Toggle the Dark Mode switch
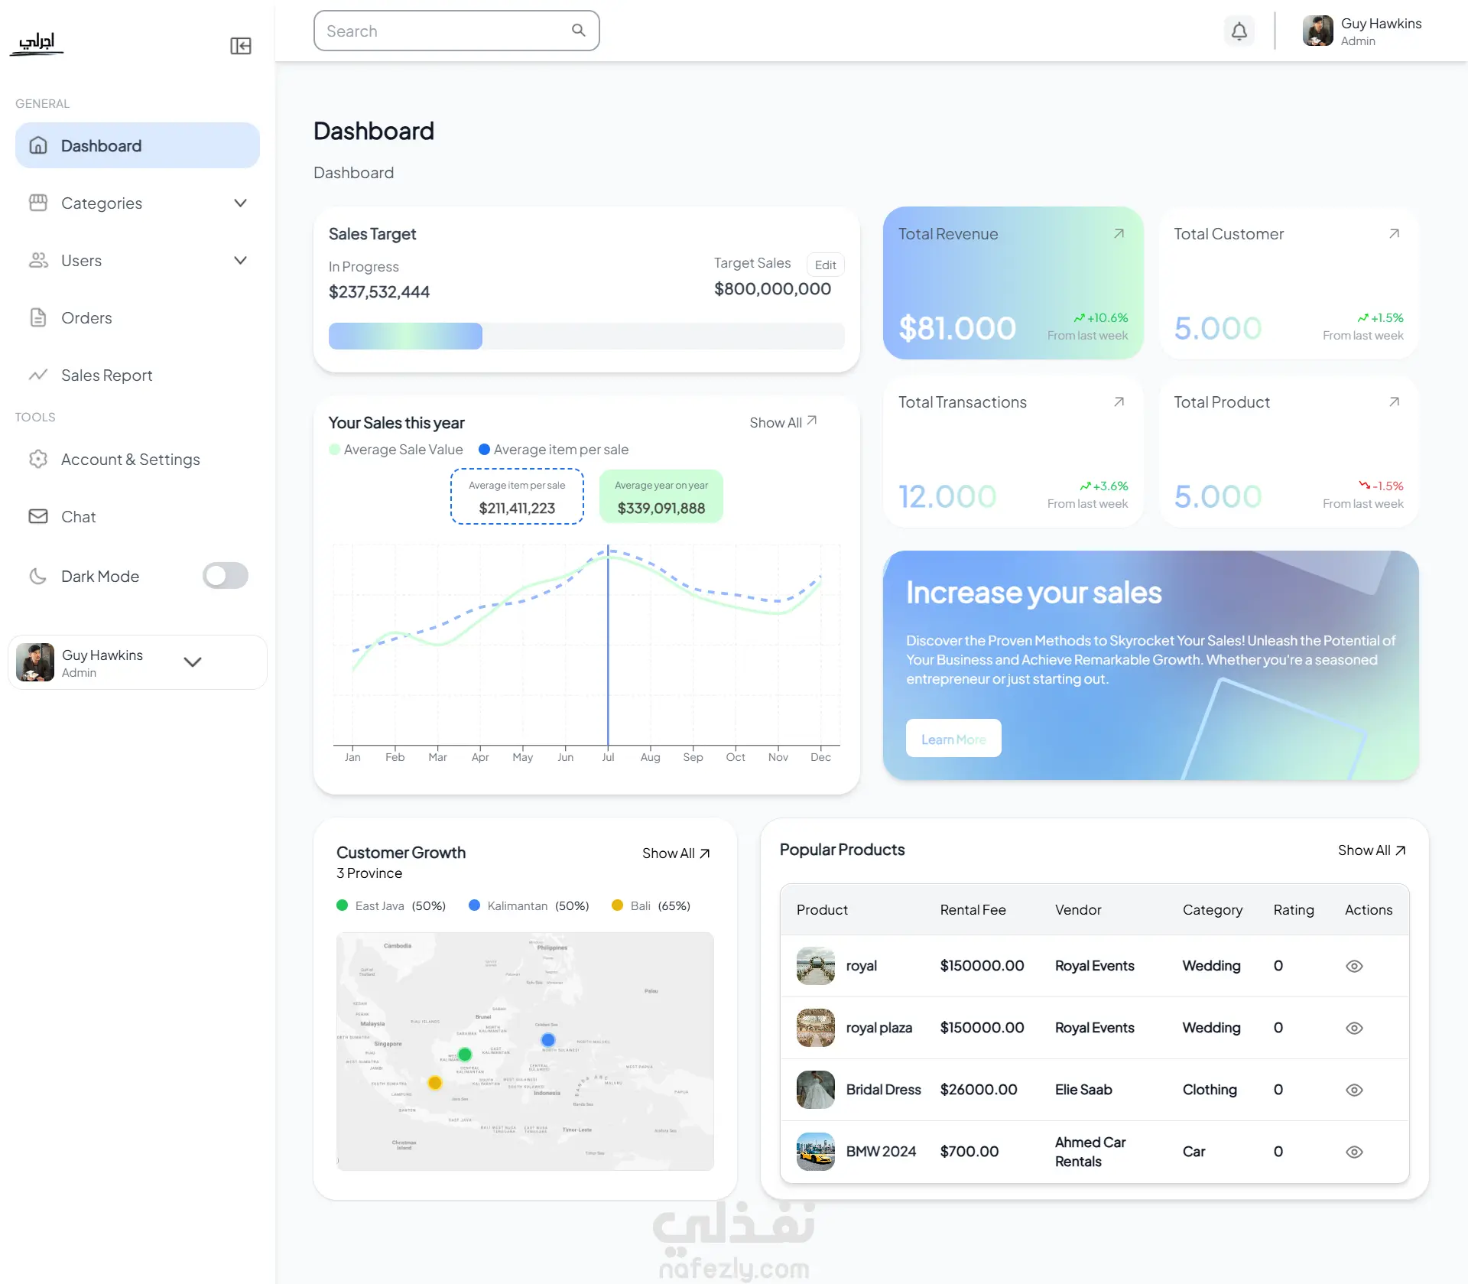The image size is (1468, 1284). coord(225,576)
